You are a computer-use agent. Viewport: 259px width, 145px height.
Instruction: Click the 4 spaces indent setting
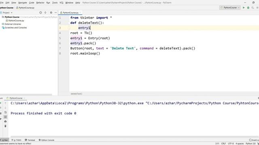pyautogui.click(x=240, y=143)
